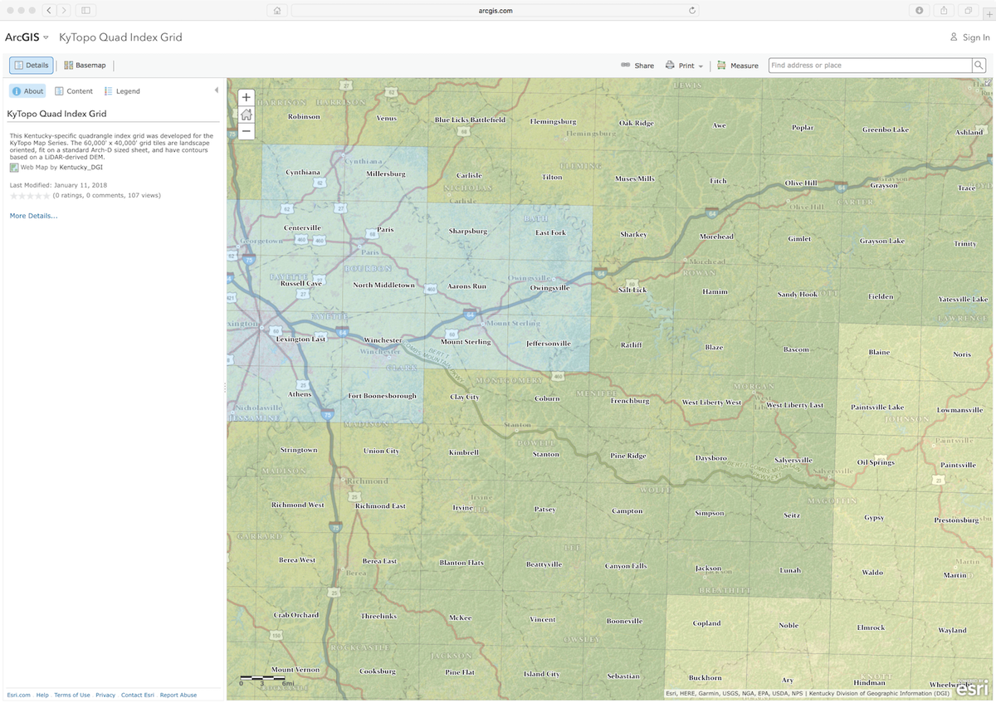This screenshot has width=996, height=703.
Task: Open the Kentucky_DGI author link
Action: pos(81,167)
